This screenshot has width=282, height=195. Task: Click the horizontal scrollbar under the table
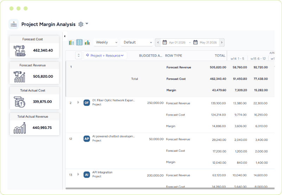tap(170, 188)
